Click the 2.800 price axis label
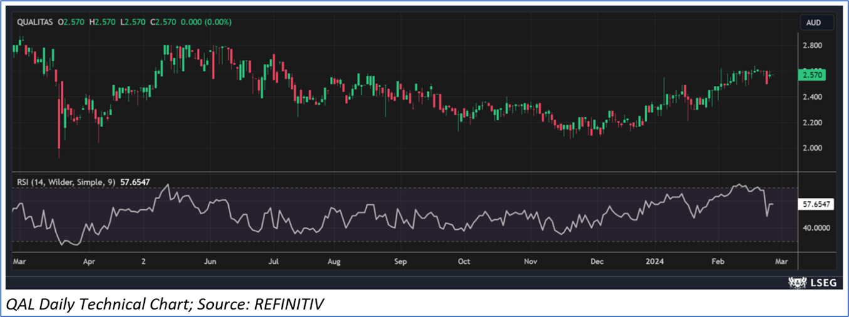This screenshot has width=849, height=317. (813, 46)
